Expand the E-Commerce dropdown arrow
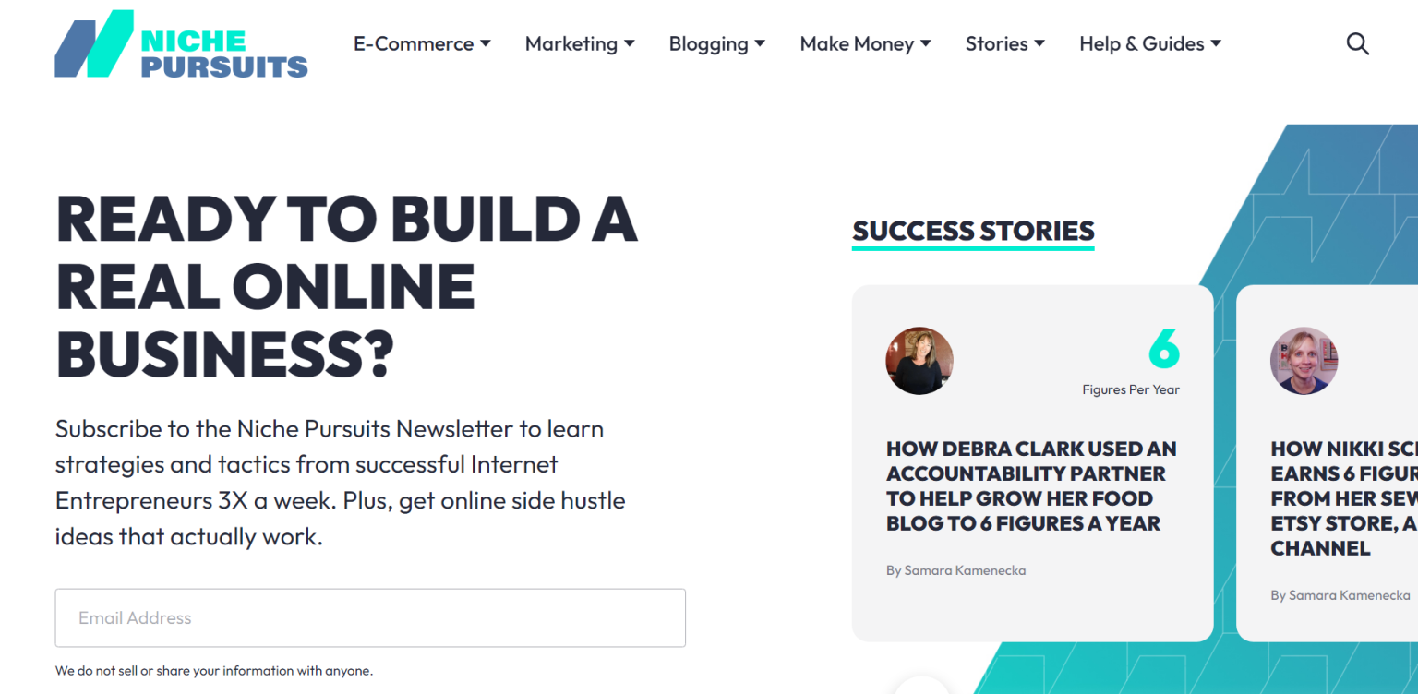 (x=486, y=43)
